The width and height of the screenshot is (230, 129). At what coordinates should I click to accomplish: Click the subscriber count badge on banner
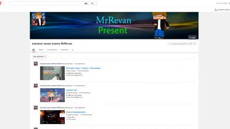pyautogui.click(x=192, y=38)
